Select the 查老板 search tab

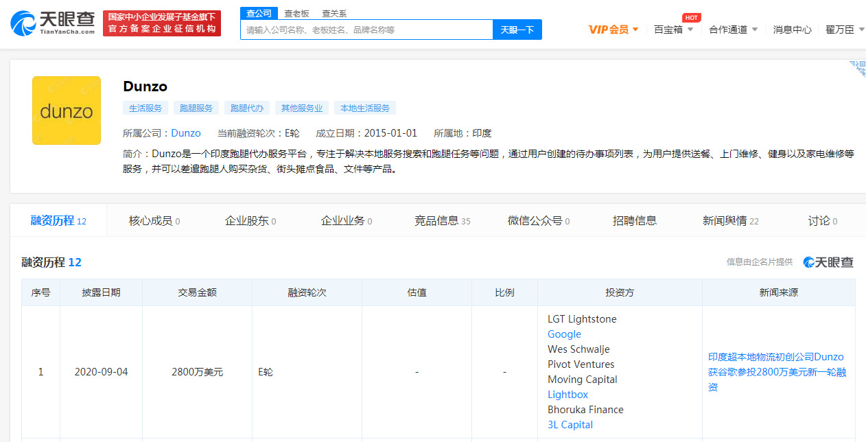(x=296, y=13)
